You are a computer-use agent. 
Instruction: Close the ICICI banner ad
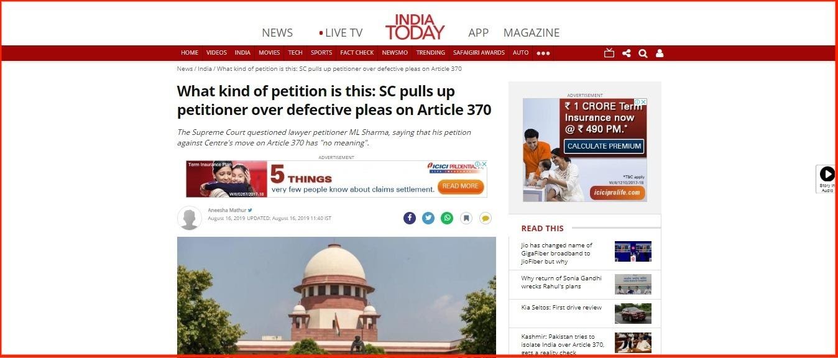pos(484,165)
